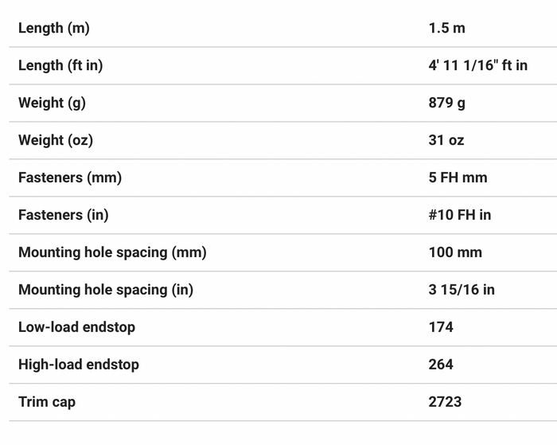Select the #10 FH in value
Image resolution: width=557 pixels, height=445 pixels.
point(460,215)
